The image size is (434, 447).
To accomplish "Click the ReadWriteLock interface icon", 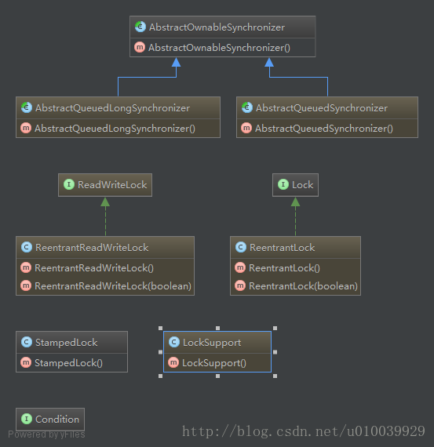I will pos(69,184).
